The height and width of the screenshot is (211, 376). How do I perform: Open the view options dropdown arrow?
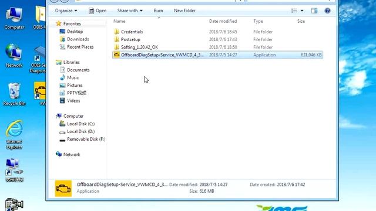click(302, 11)
